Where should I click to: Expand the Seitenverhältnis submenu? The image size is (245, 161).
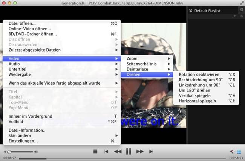147,64
